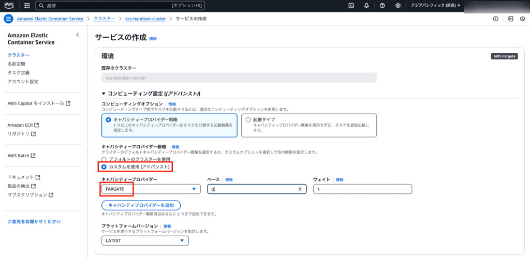This screenshot has height=258, width=530.
Task: Select the 起動タイプ compute option
Action: (248, 119)
